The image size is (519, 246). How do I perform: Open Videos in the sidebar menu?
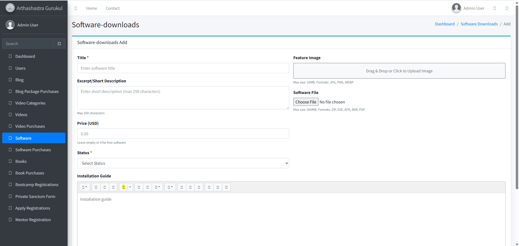(34, 114)
